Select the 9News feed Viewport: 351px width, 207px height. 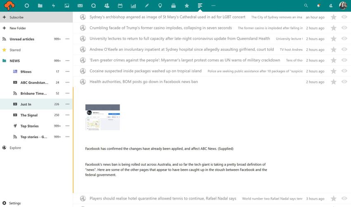(26, 72)
